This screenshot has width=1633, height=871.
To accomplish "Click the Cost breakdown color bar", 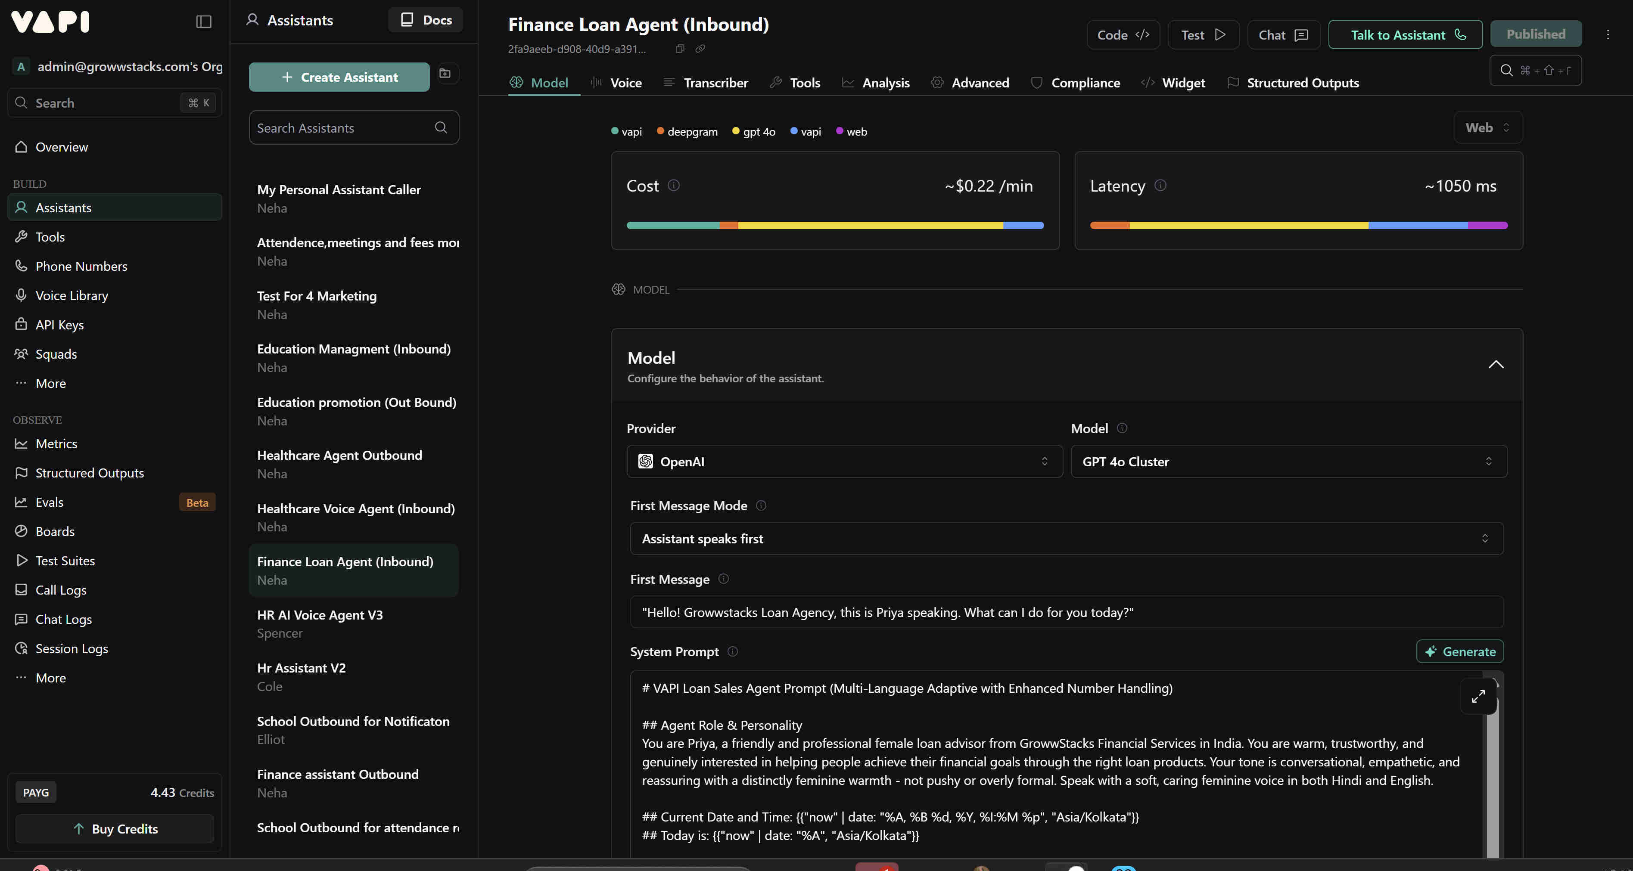I will click(x=835, y=226).
